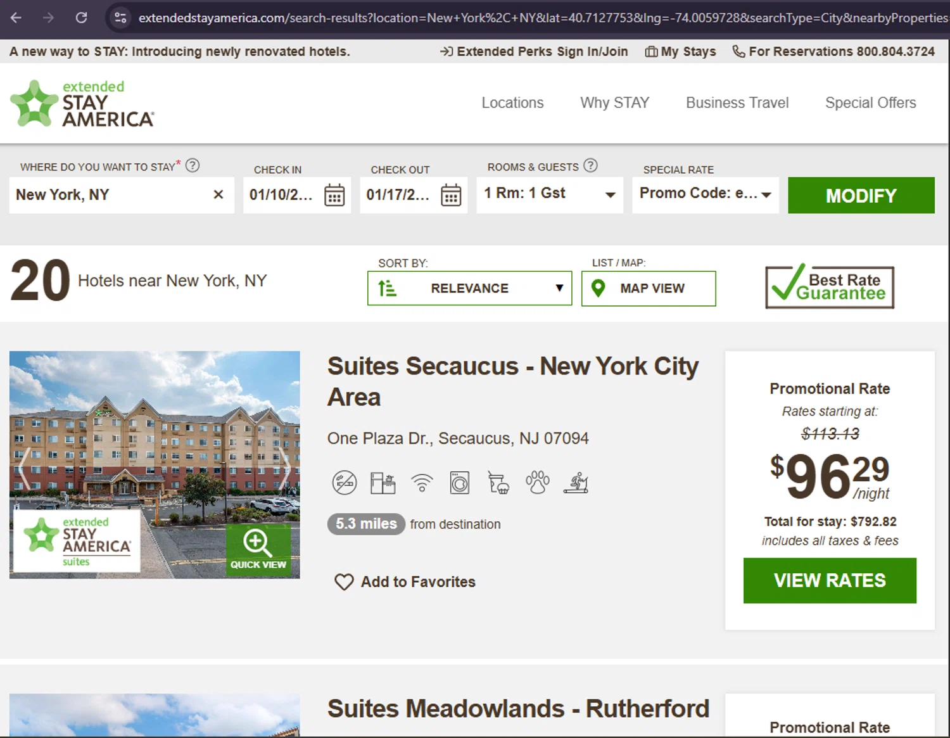This screenshot has height=738, width=950.
Task: Reload the page with refresh icon
Action: 81,18
